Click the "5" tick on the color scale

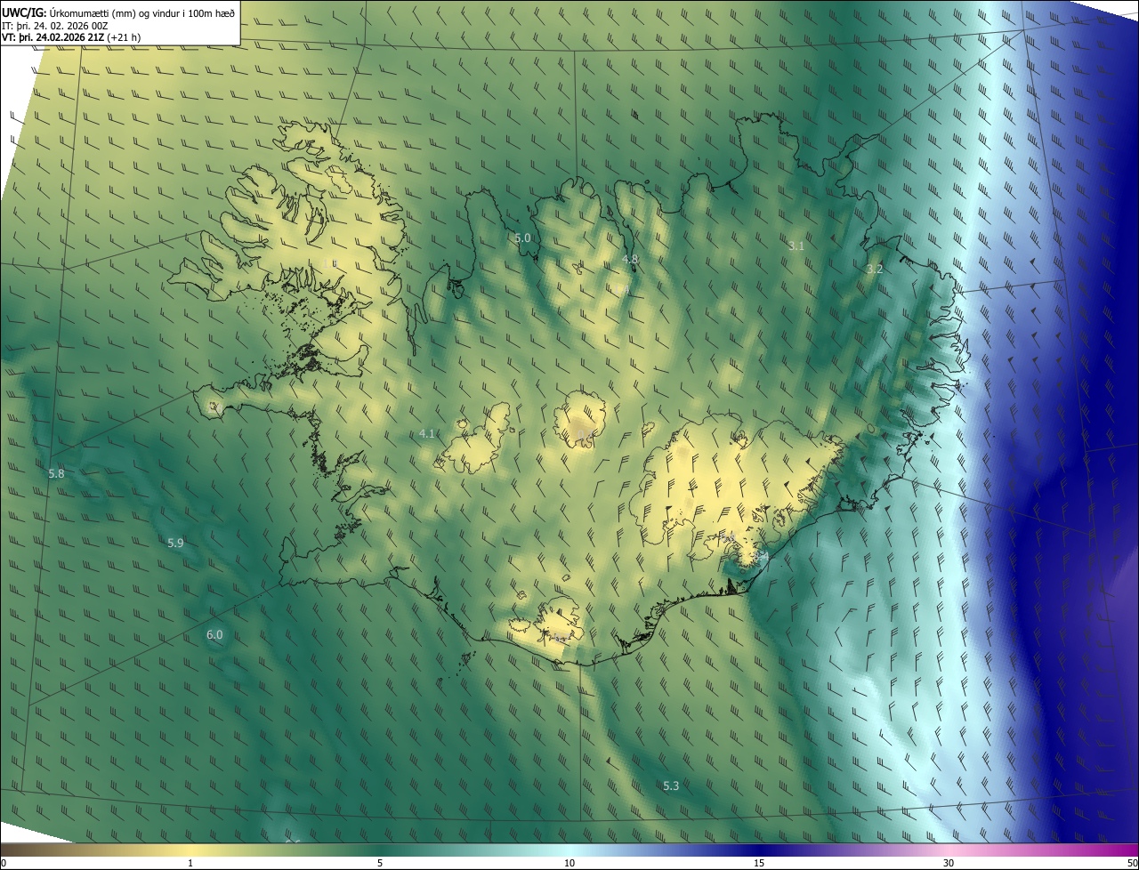[380, 863]
